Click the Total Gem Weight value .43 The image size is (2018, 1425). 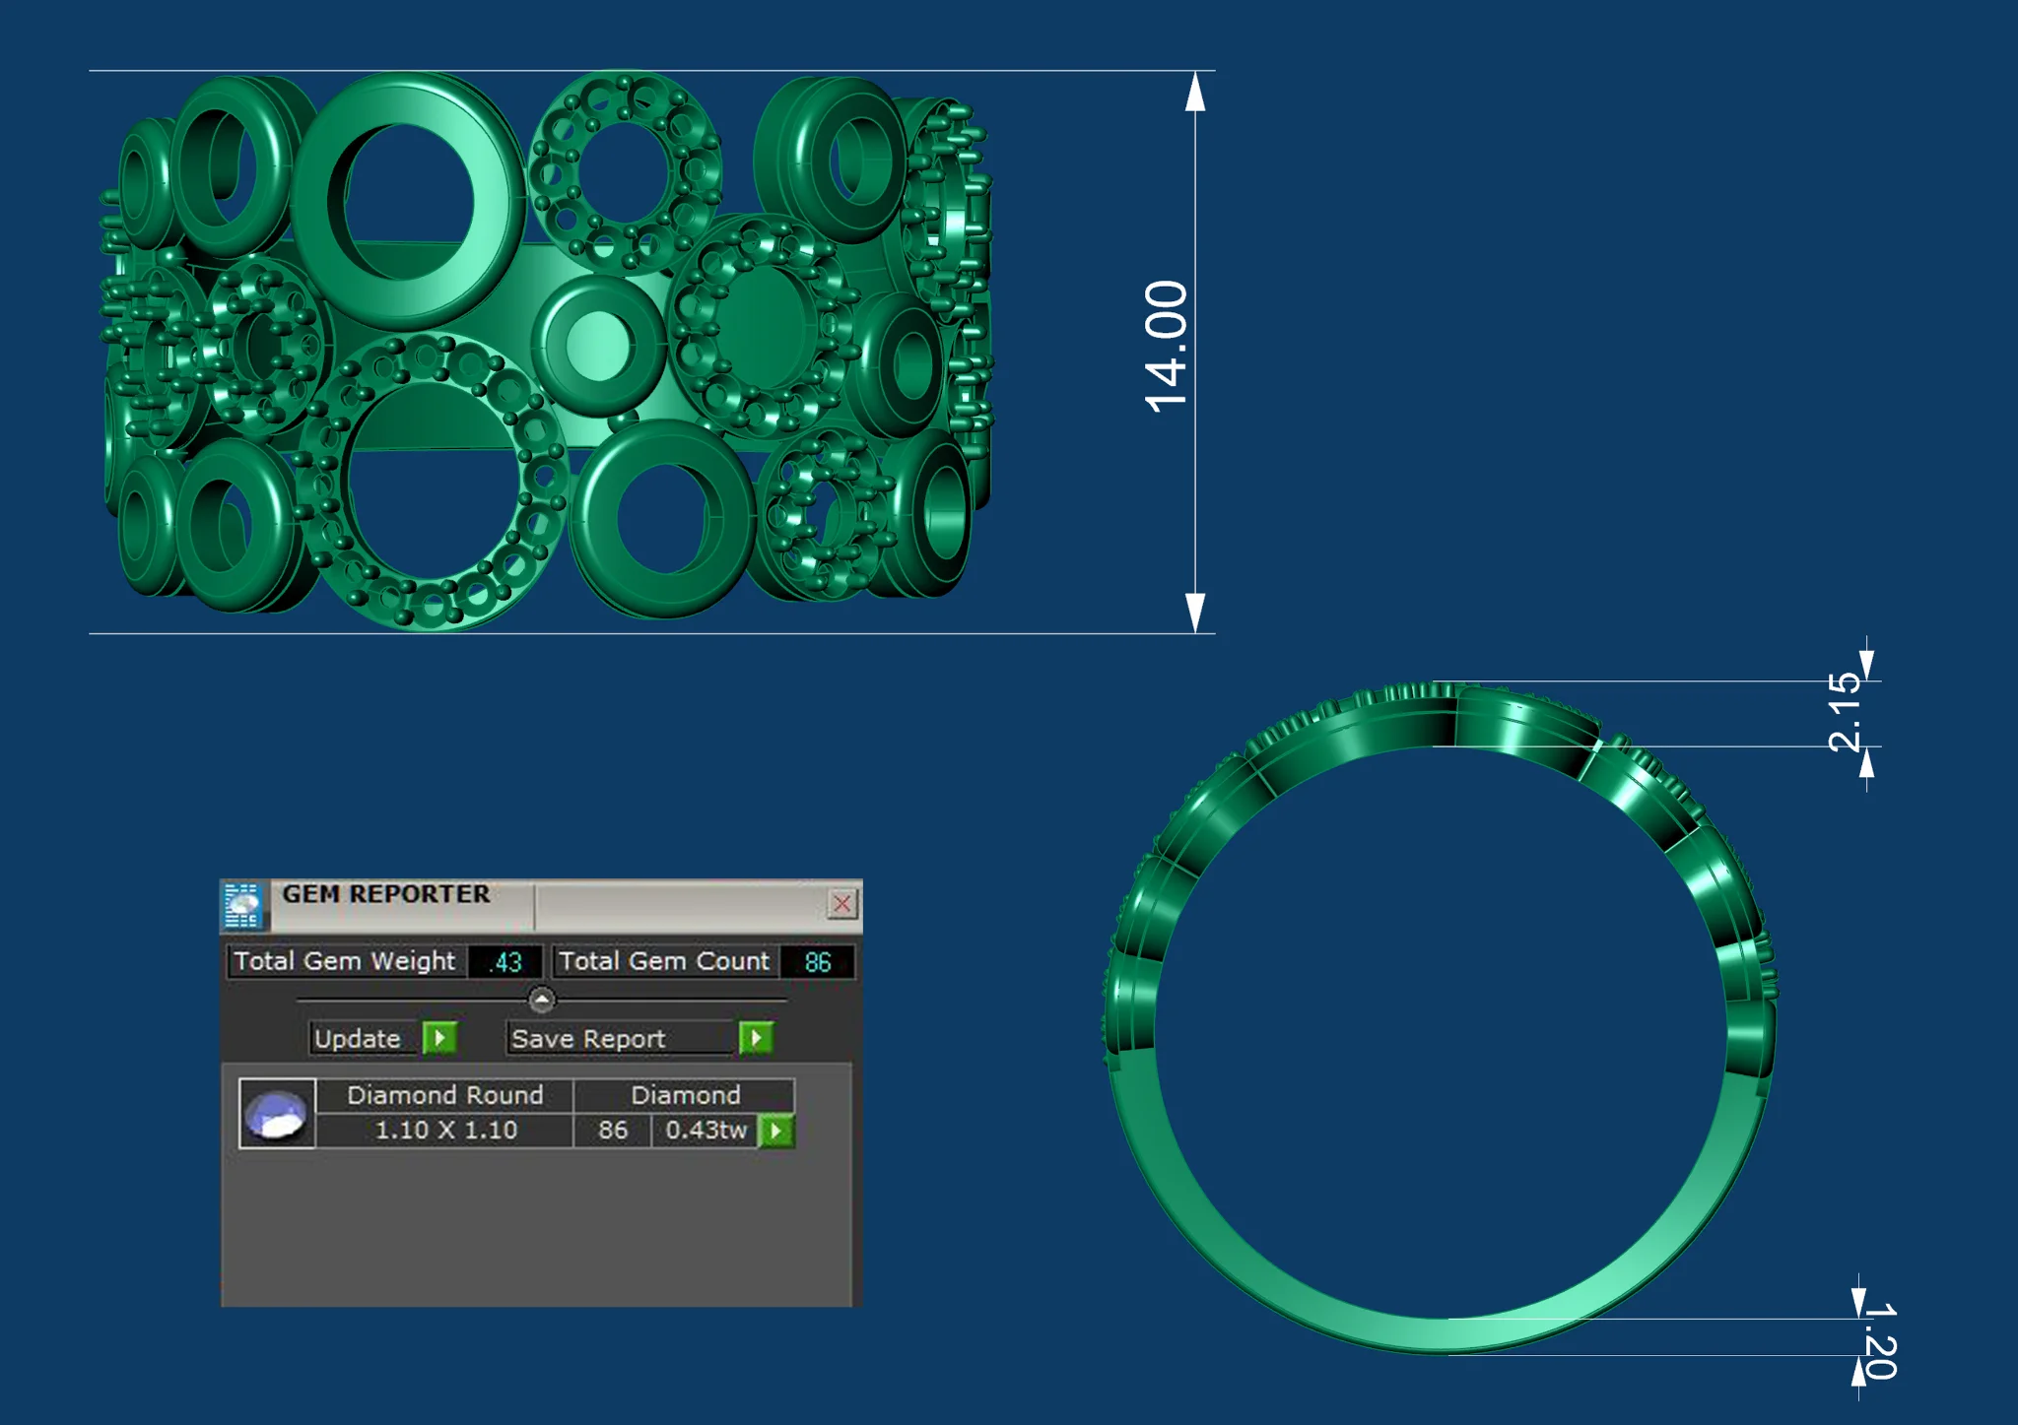coord(505,962)
